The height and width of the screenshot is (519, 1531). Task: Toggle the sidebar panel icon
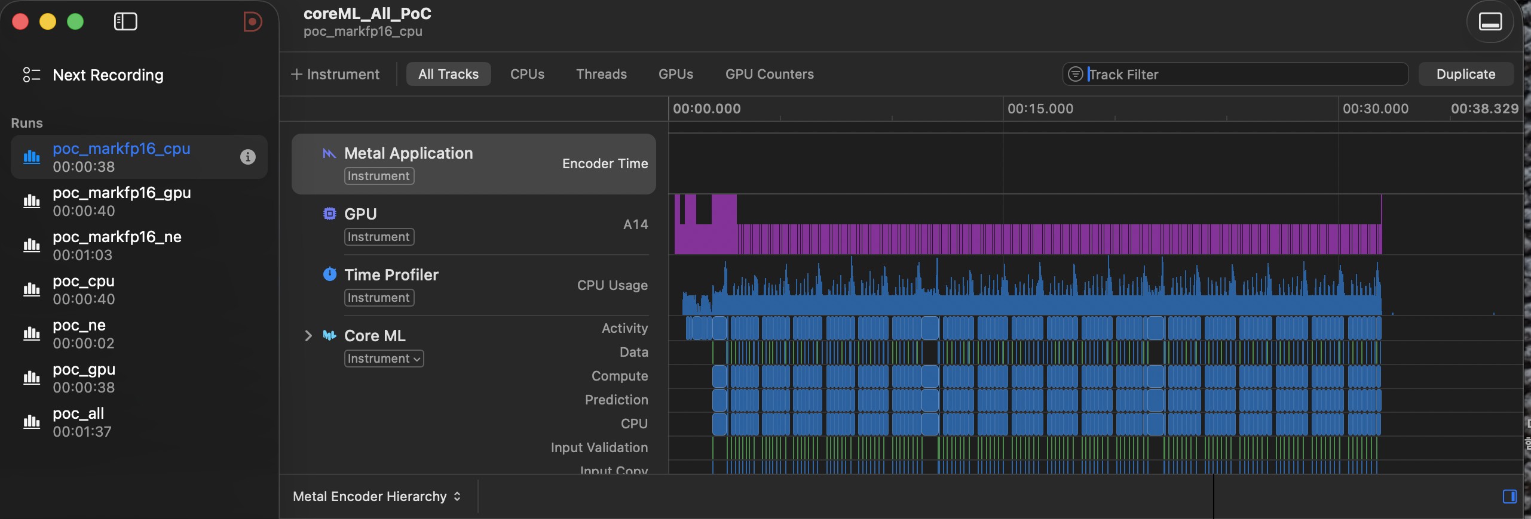pyautogui.click(x=125, y=22)
